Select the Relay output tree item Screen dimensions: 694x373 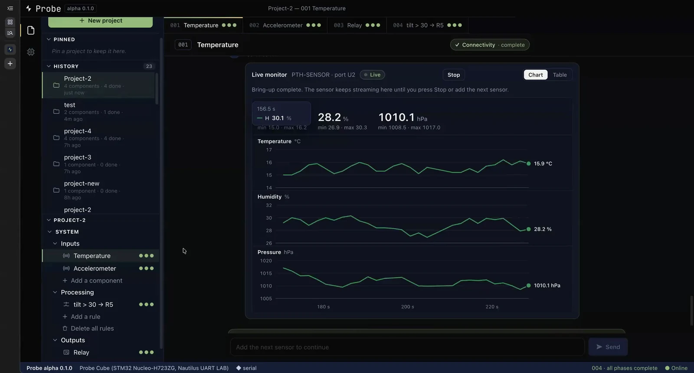pyautogui.click(x=101, y=352)
